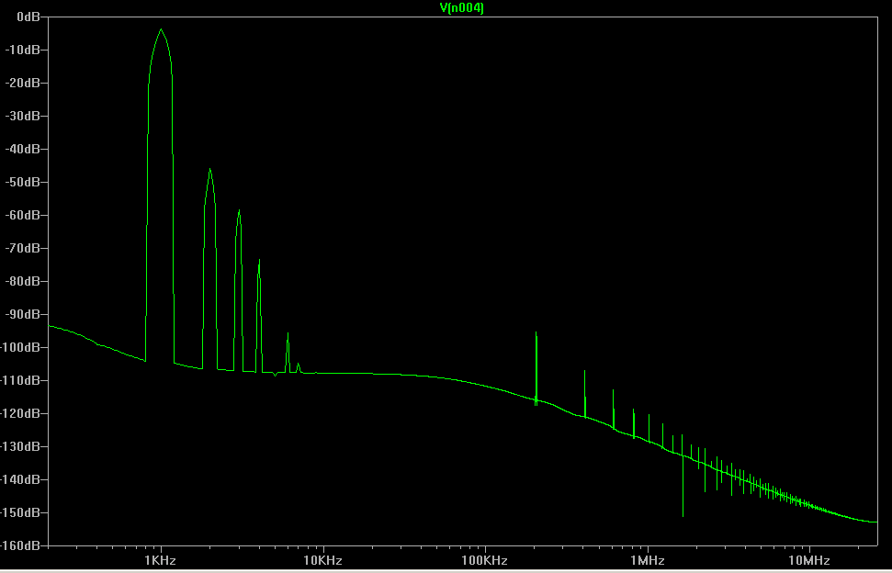Click the -100dB axis label
The width and height of the screenshot is (892, 573).
point(20,347)
